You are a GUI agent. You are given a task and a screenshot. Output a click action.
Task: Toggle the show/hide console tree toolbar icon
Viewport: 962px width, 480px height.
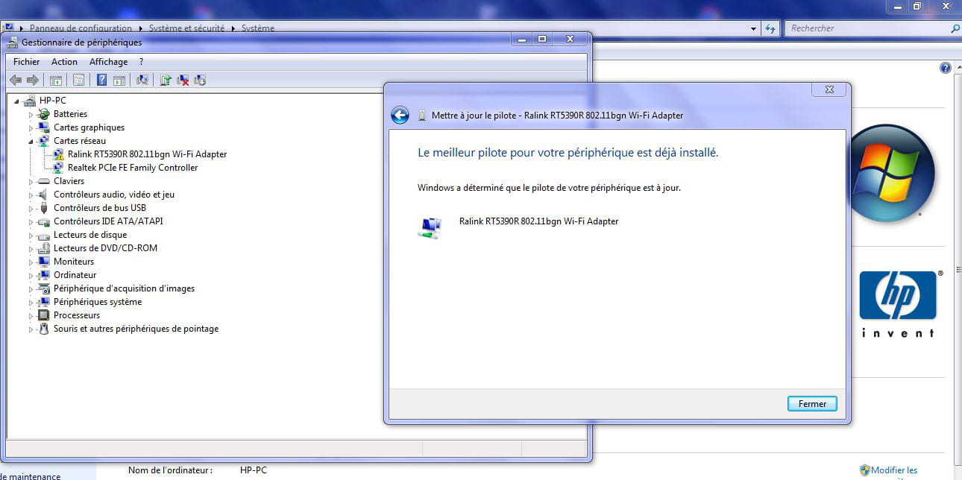(55, 80)
